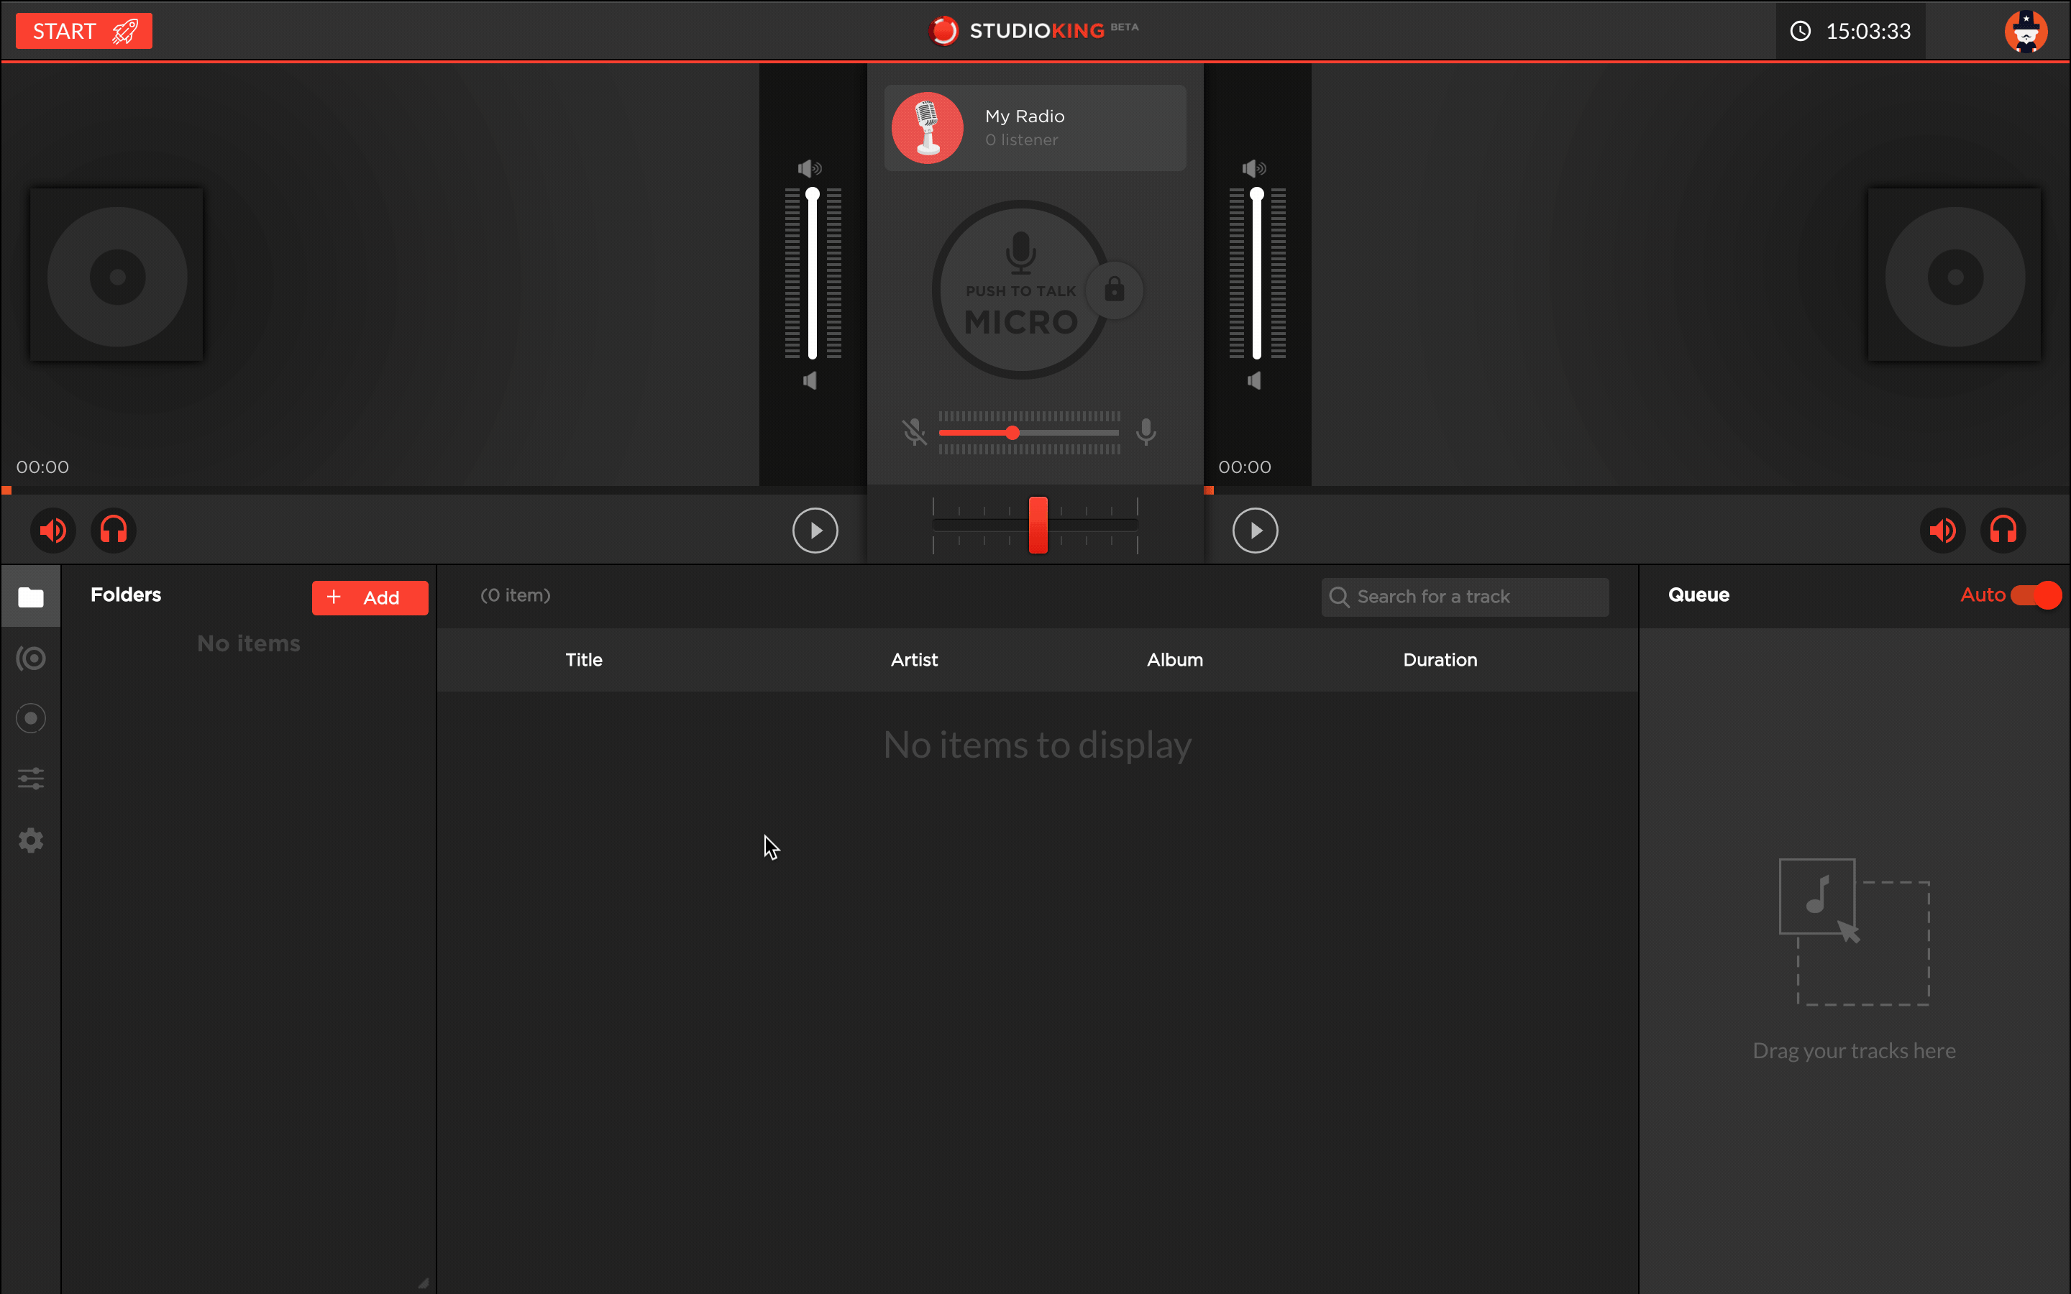Open the My Radio station card
Viewport: 2071px width, 1294px height.
pos(1035,127)
